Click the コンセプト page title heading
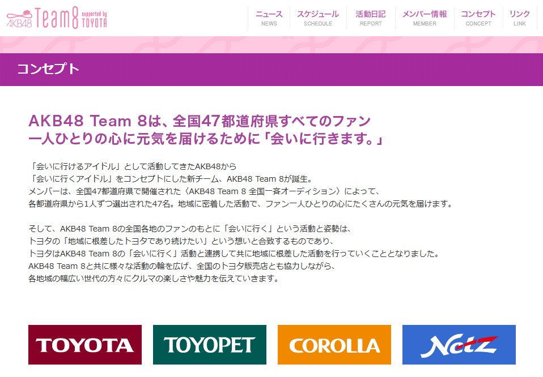Viewport: 543px width, 377px height. pos(48,69)
